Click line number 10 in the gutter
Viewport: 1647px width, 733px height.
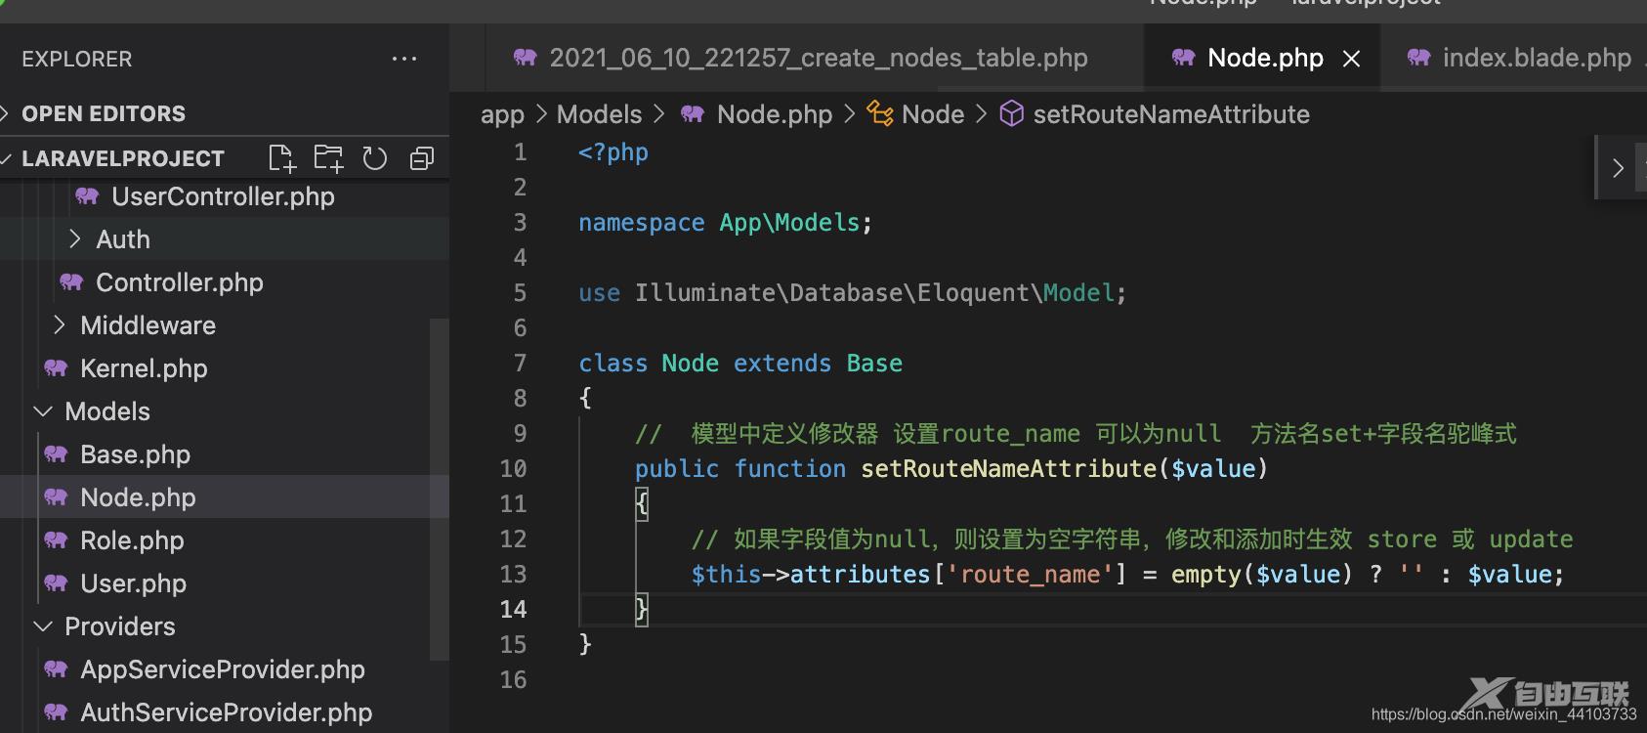(513, 469)
